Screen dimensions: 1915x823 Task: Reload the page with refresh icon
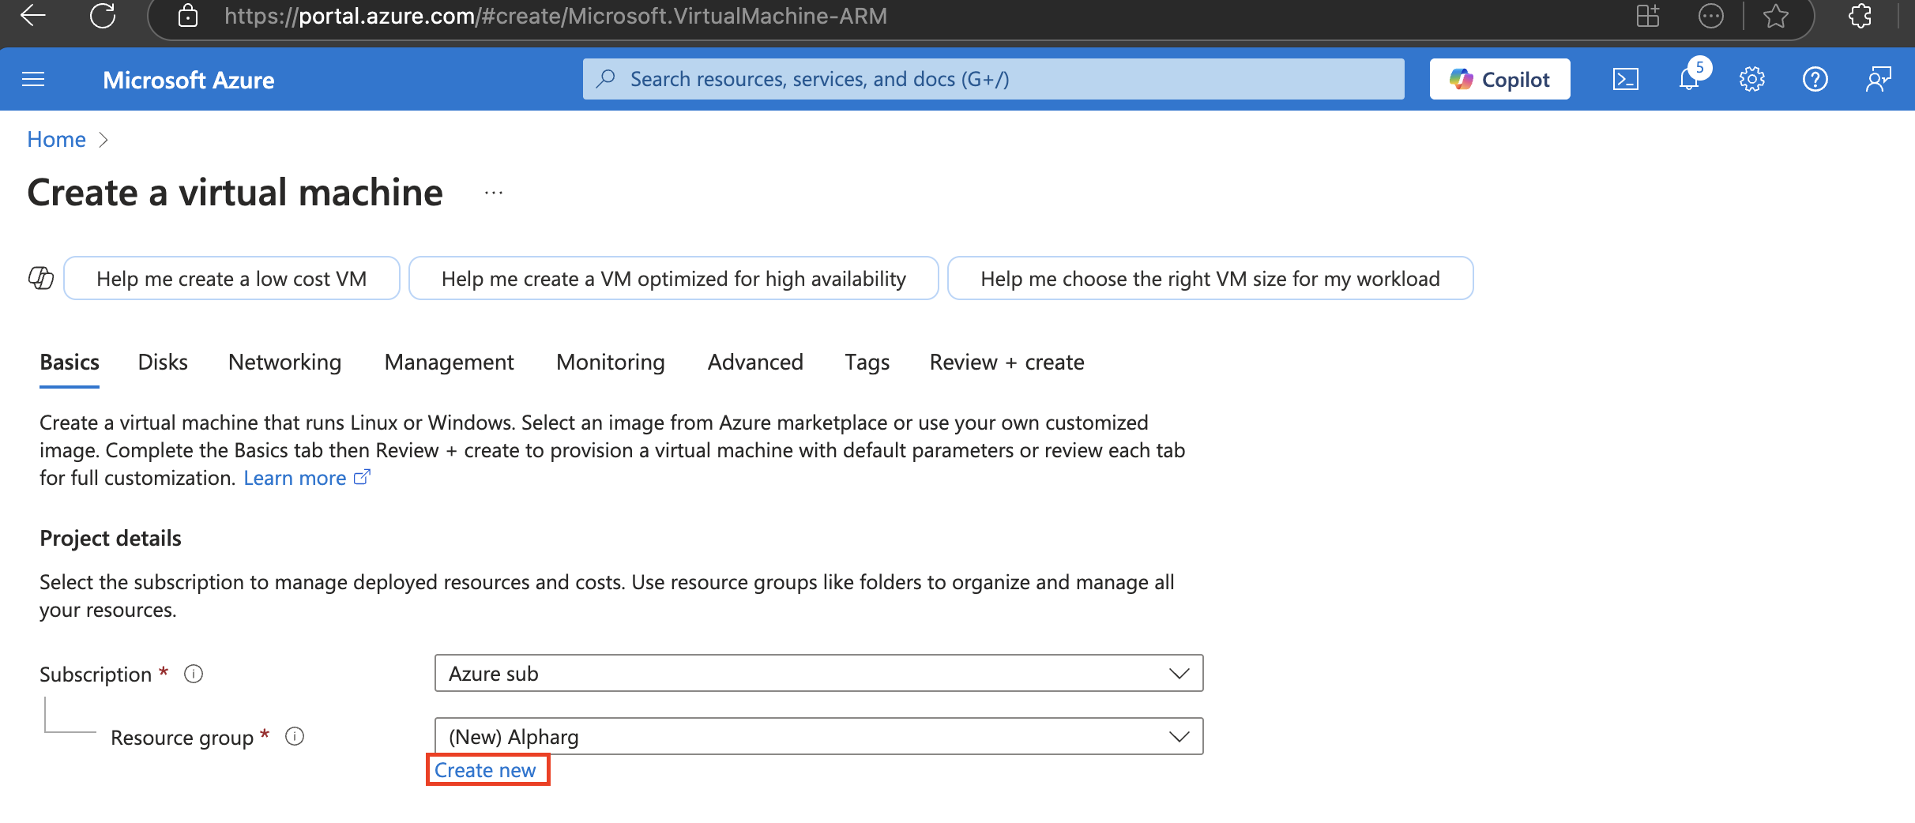click(x=103, y=15)
